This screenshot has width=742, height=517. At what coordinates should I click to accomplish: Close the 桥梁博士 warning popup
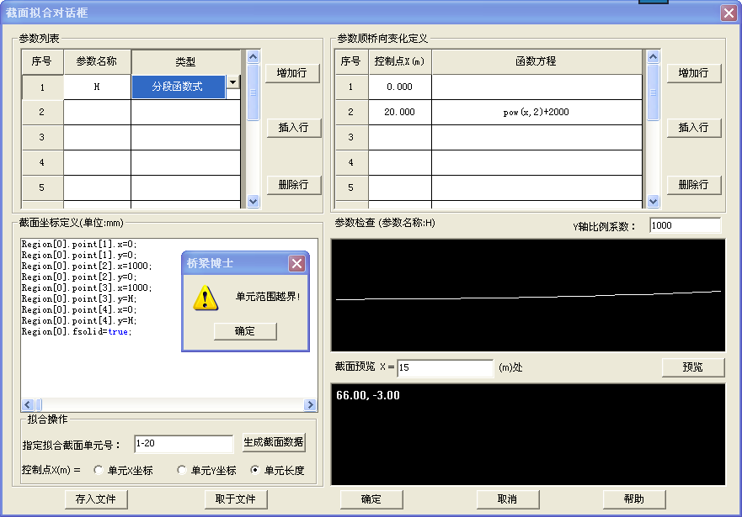[x=296, y=263]
